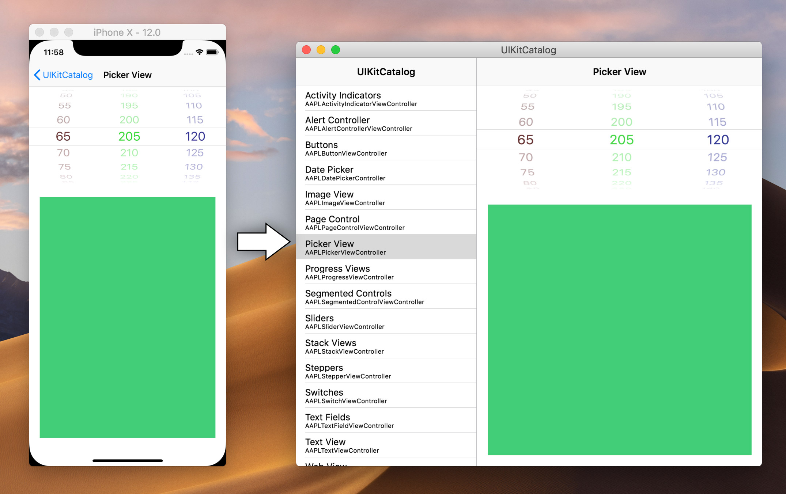Click the Wi-Fi status icon on iPhone

coord(199,52)
